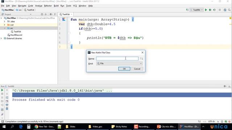Click Down the Stack Trace arrow

pos(7,94)
